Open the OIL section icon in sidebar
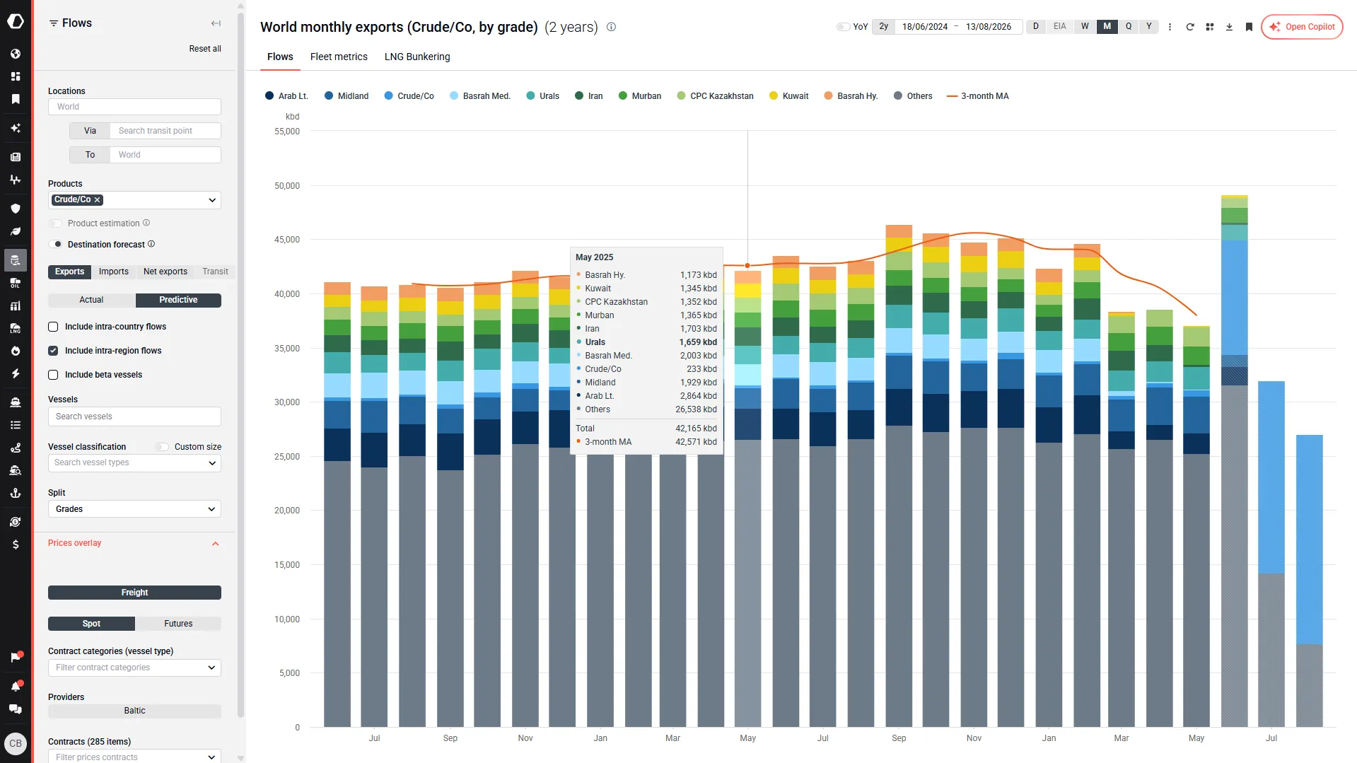The height and width of the screenshot is (763, 1357). coord(16,283)
